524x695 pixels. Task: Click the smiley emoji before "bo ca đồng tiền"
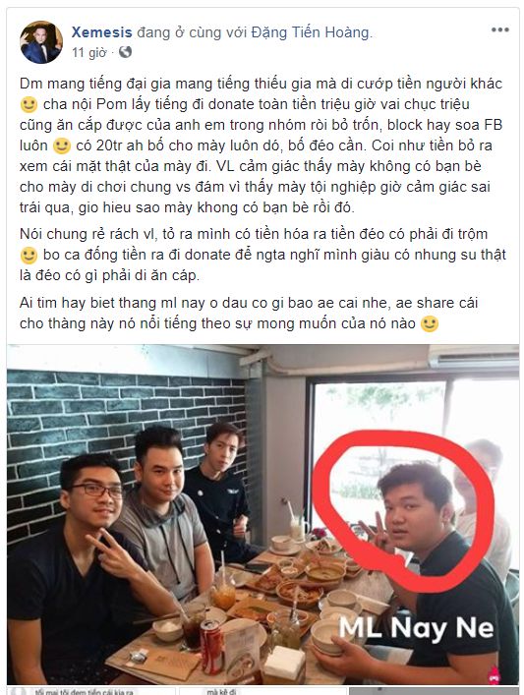coord(29,256)
